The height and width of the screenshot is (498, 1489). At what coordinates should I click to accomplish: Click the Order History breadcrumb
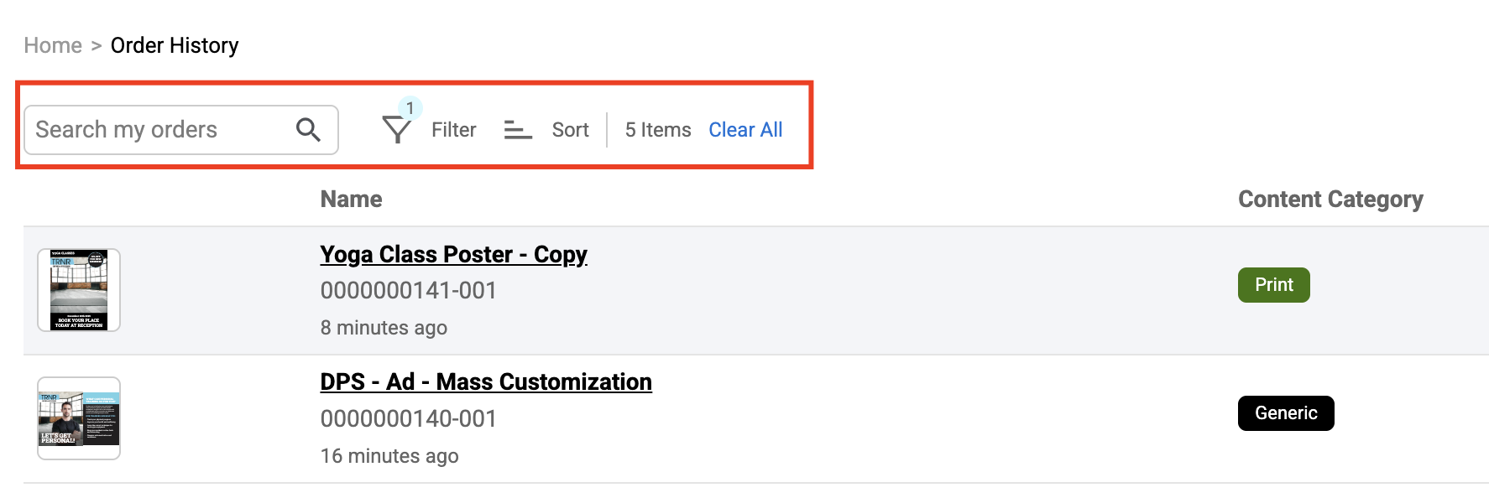(x=175, y=45)
